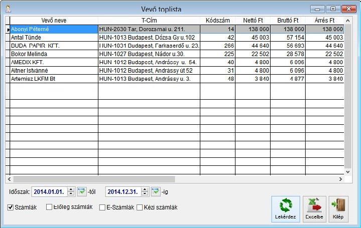The height and width of the screenshot is (228, 361).
Task: Open calendar picker for end date (-ig)
Action: (x=156, y=191)
